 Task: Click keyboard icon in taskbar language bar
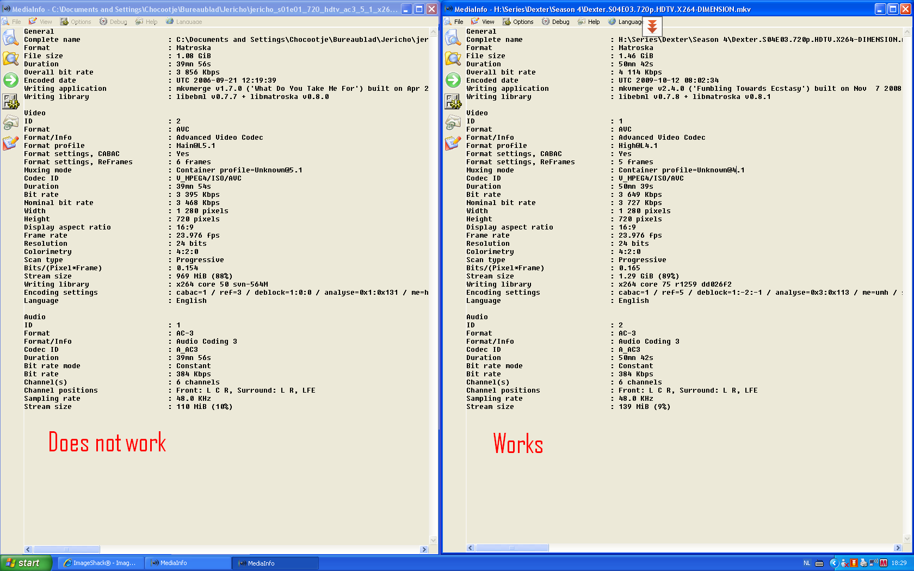(819, 563)
